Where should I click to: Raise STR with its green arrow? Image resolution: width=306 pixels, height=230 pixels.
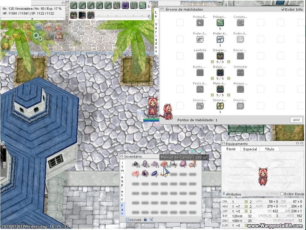point(246,202)
